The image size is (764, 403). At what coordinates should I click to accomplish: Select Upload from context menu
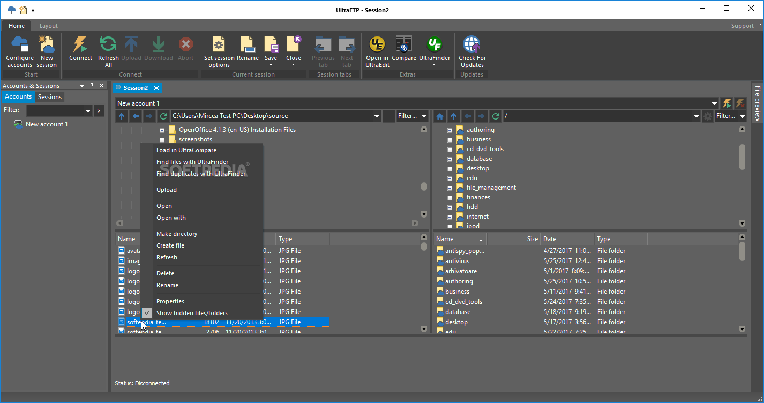(x=167, y=190)
